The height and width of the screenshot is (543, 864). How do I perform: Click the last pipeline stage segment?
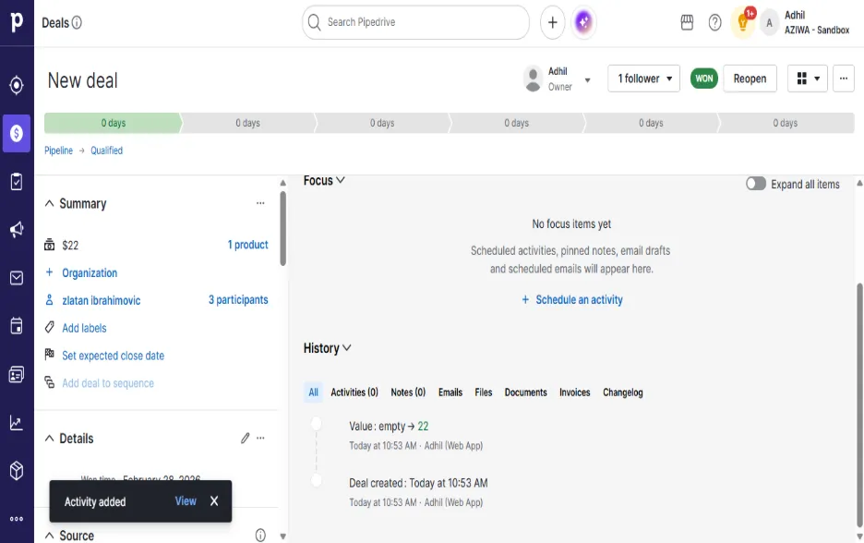786,123
